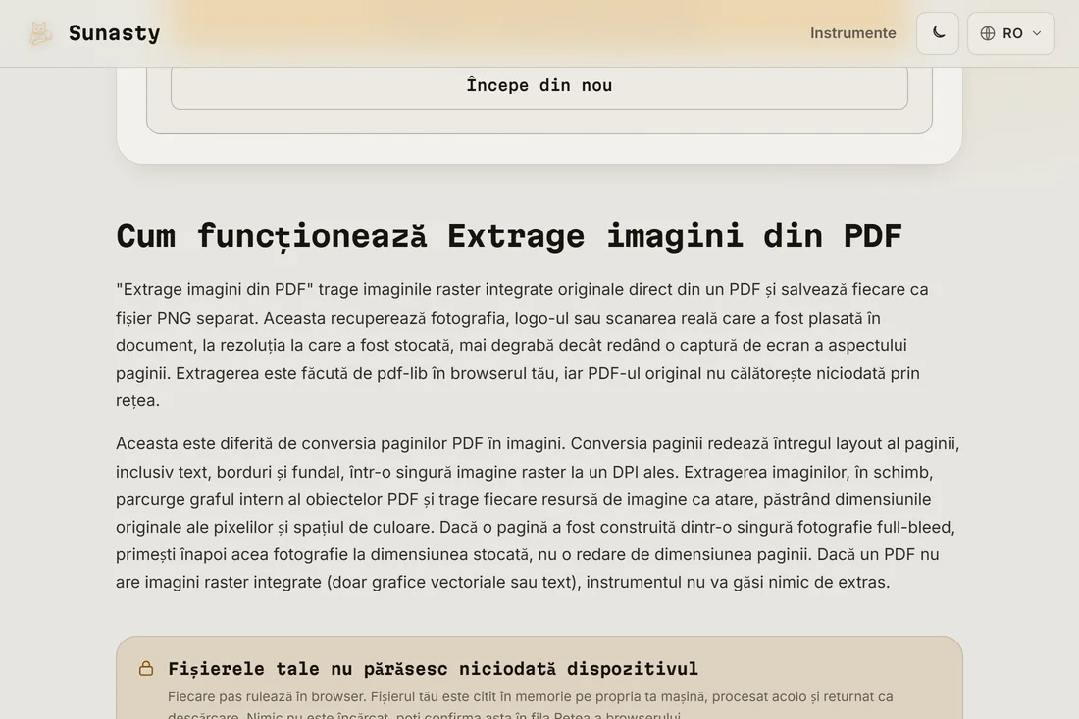
Task: Click the Sunasty cat logo icon
Action: point(40,33)
